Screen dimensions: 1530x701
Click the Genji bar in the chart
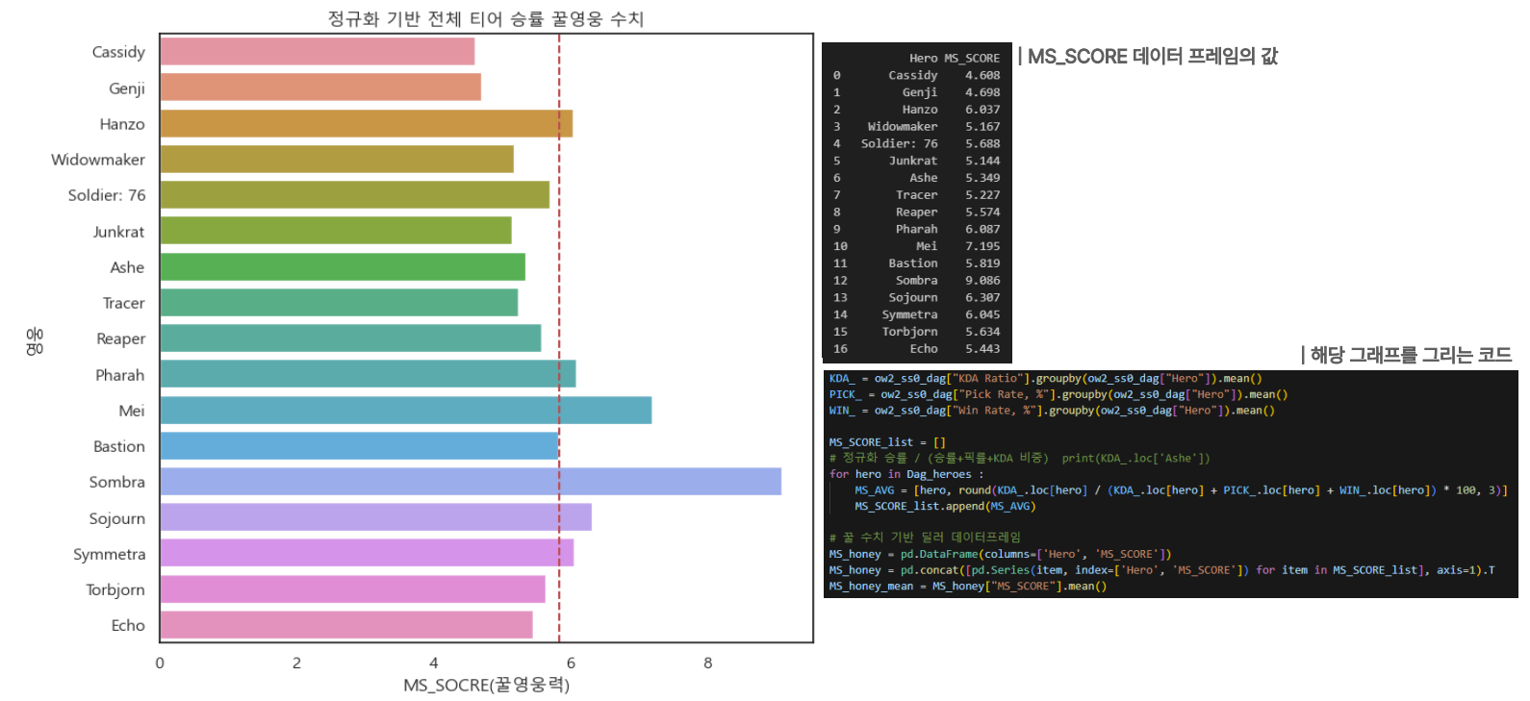[x=320, y=88]
